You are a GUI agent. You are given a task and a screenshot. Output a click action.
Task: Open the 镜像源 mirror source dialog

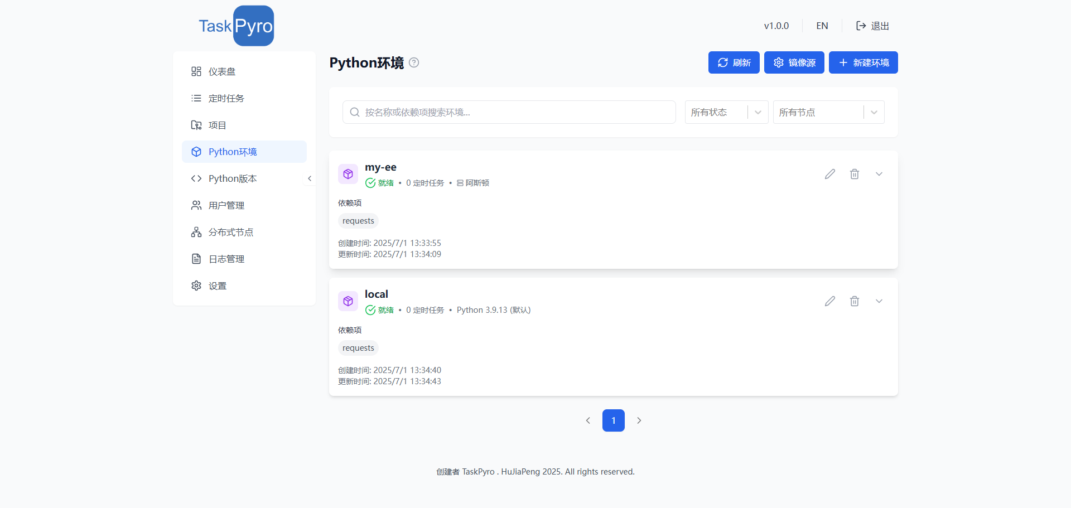tap(794, 62)
